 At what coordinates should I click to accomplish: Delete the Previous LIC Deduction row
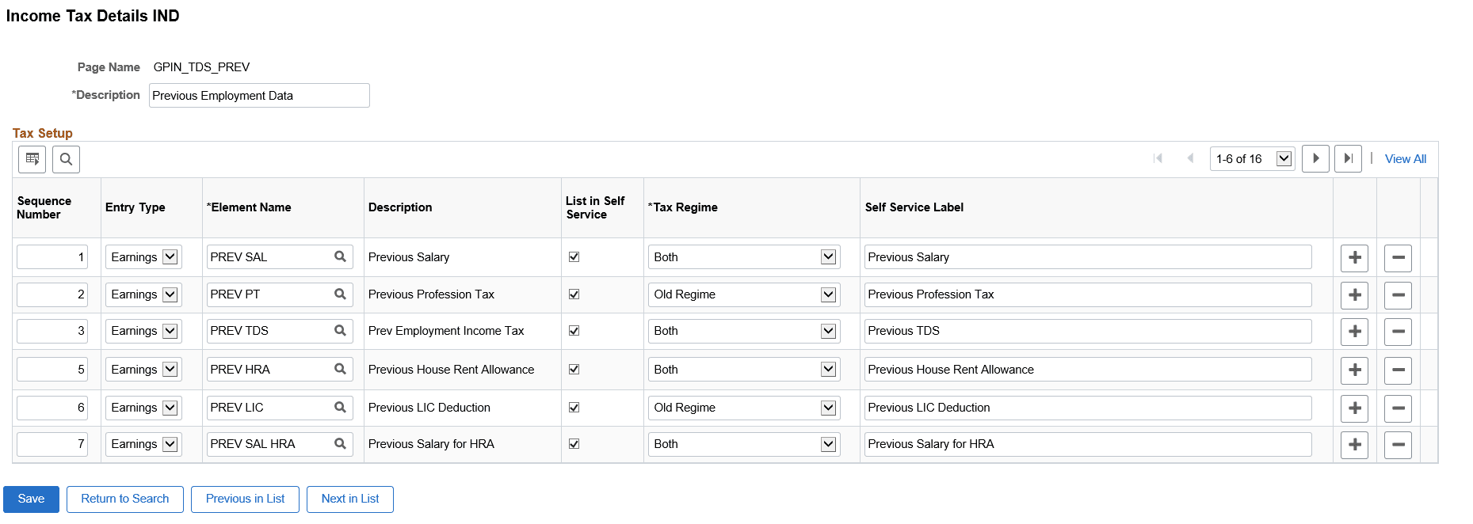[x=1398, y=408]
